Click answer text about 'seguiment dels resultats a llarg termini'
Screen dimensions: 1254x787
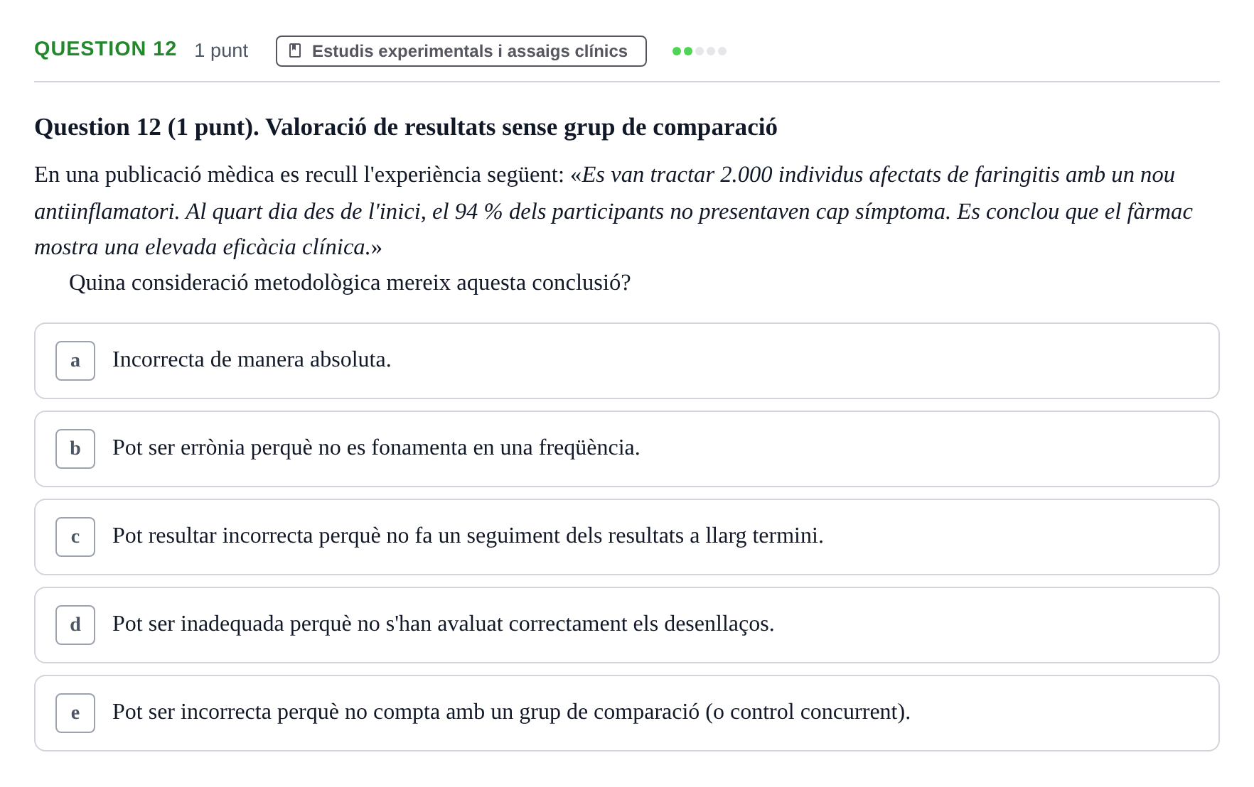tap(468, 536)
